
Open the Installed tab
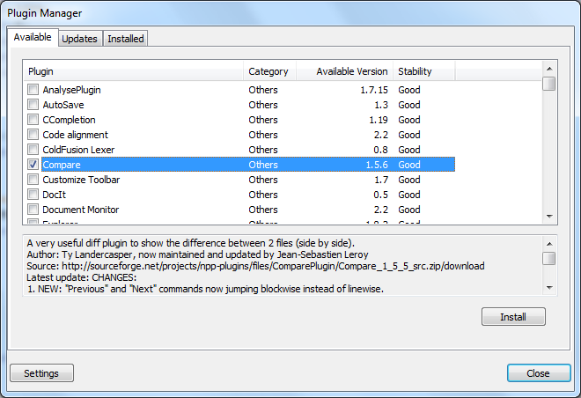(126, 39)
